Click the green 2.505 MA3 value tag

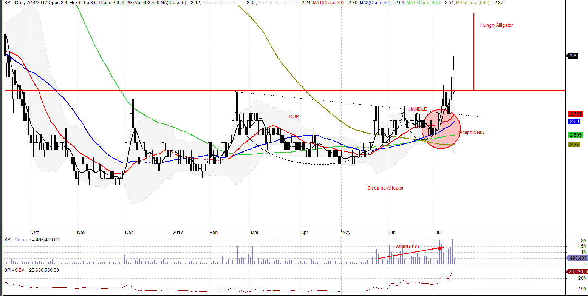(576, 135)
